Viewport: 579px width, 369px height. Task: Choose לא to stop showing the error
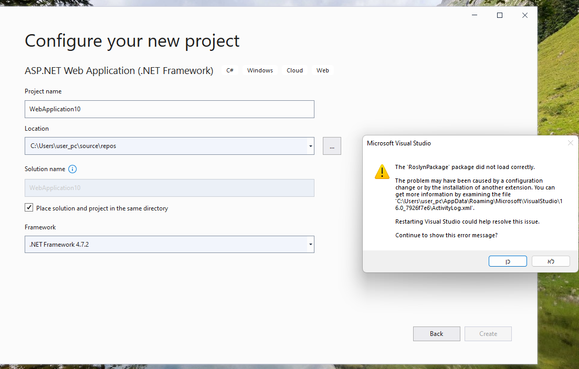pos(551,261)
